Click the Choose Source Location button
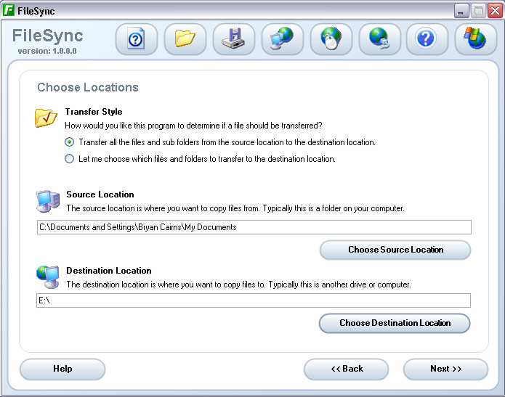The width and height of the screenshot is (505, 397). [395, 250]
